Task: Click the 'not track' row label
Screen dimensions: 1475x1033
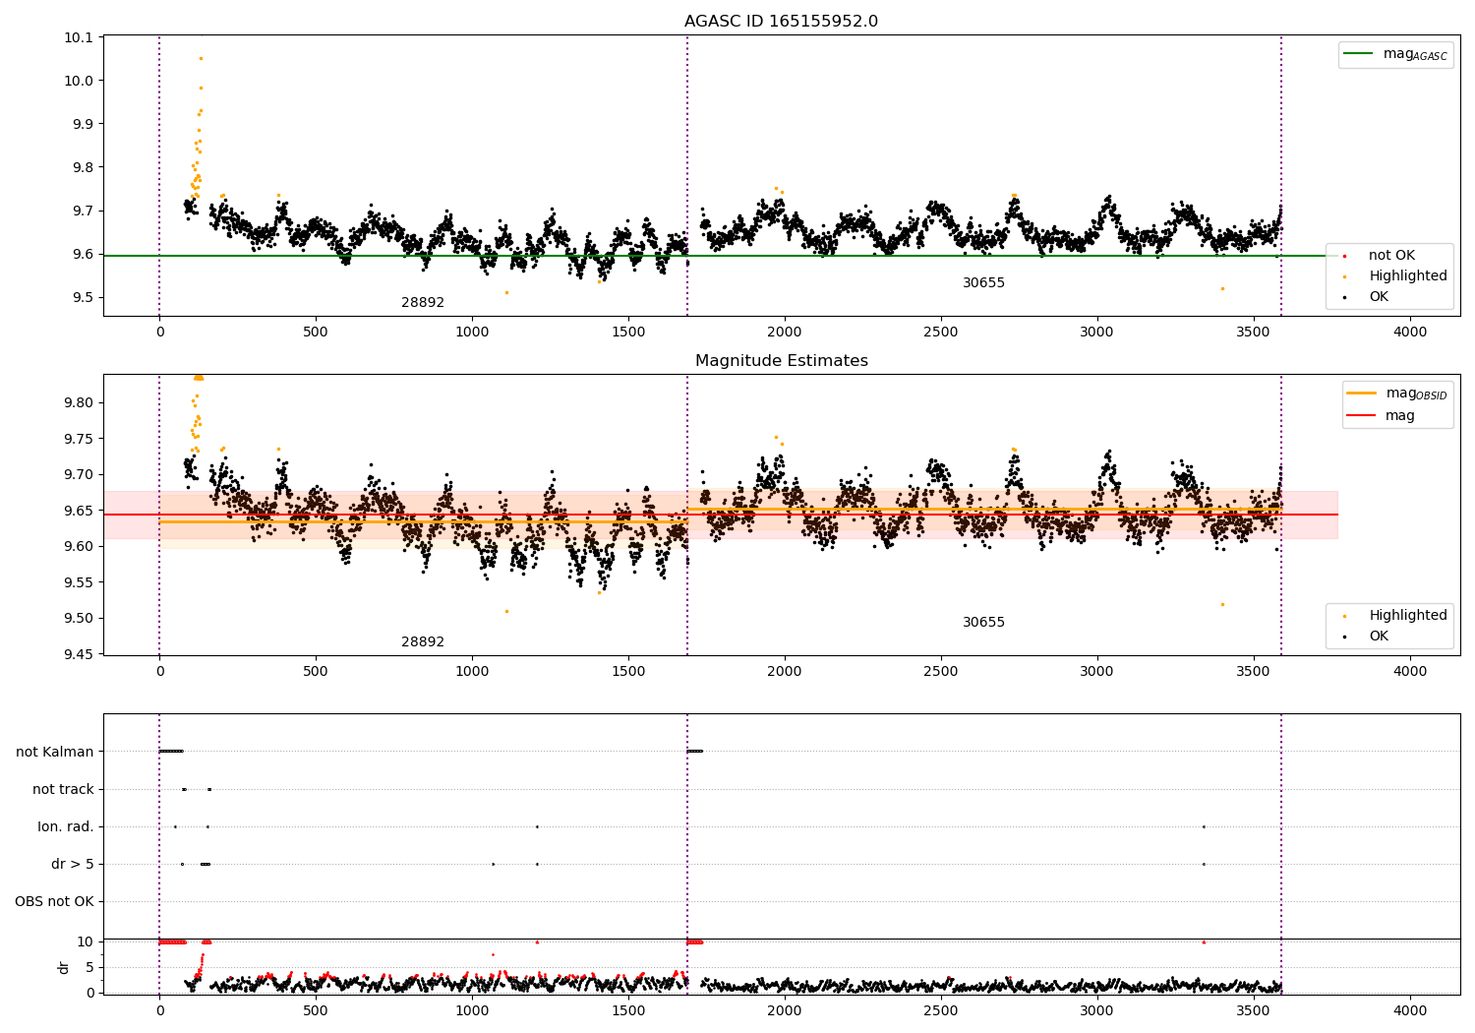Action: [x=63, y=790]
